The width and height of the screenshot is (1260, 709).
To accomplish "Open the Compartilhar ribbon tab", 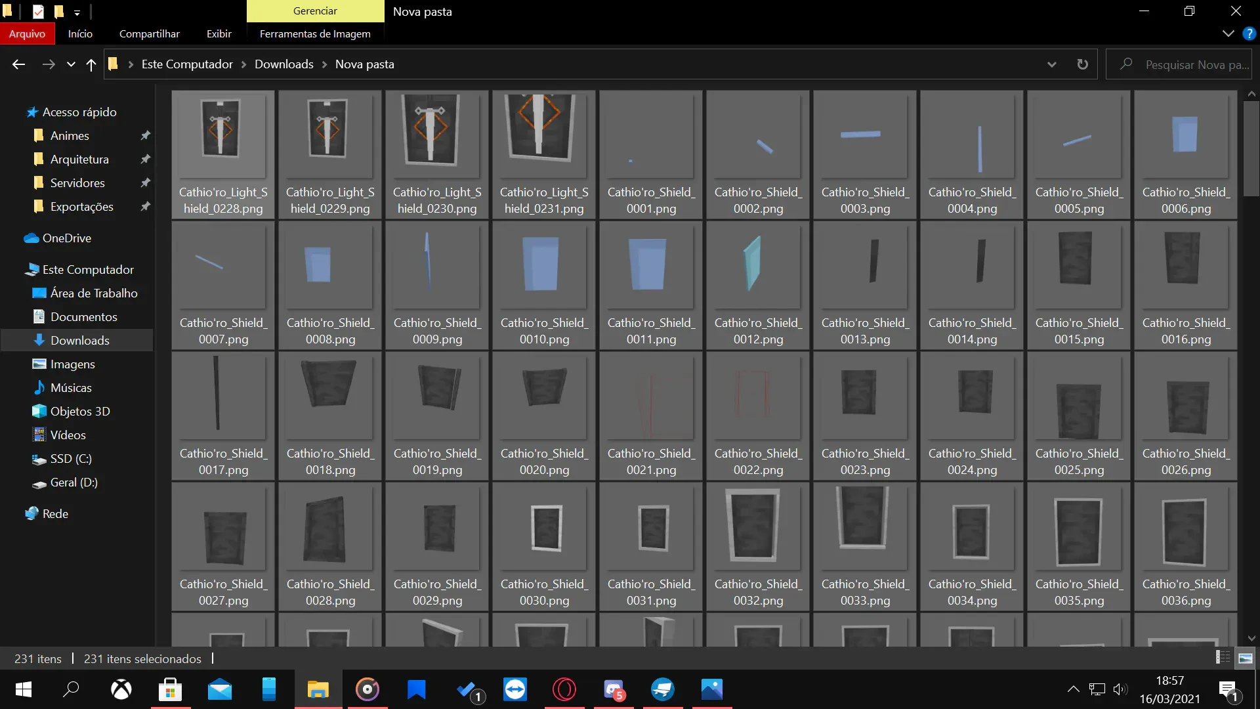I will pos(150,33).
